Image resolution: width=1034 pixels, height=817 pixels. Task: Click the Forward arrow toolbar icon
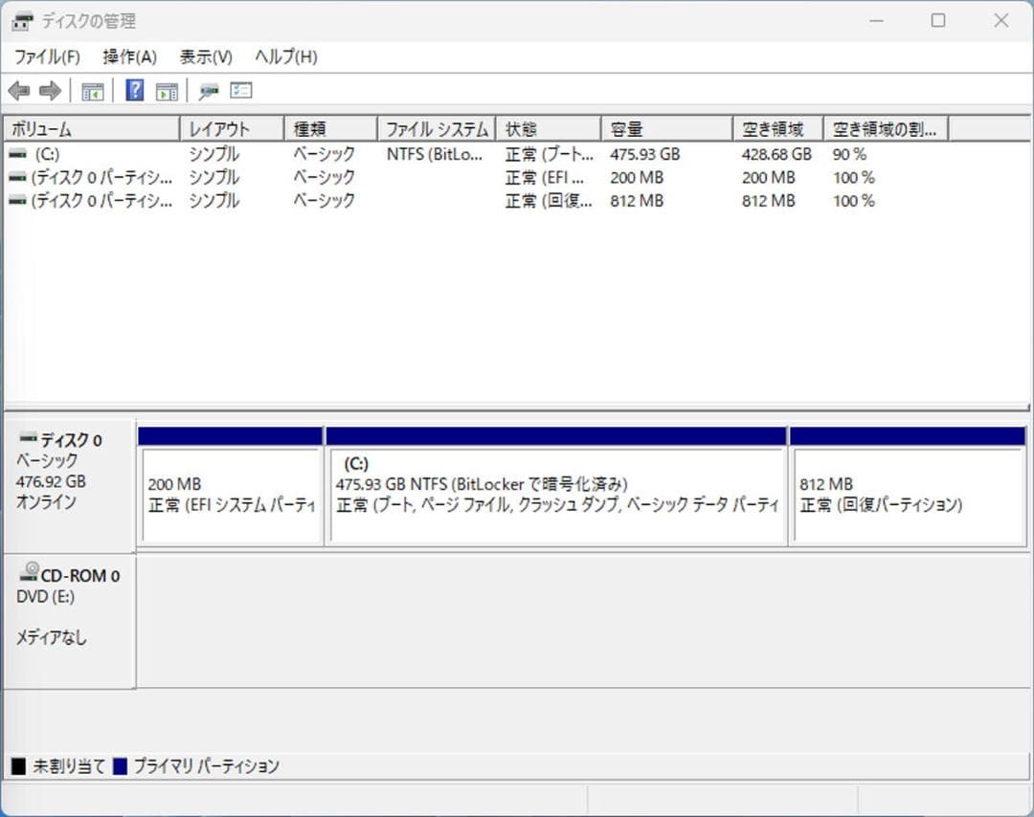(51, 90)
